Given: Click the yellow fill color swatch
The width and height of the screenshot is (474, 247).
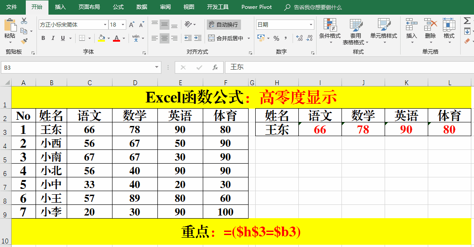Looking at the screenshot, I should (101, 38).
